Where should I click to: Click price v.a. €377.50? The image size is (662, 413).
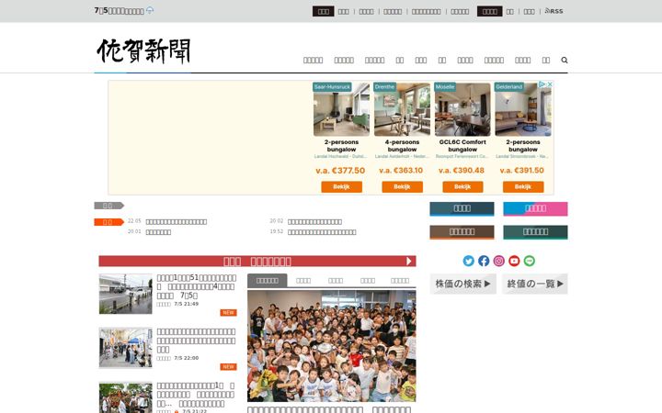click(340, 171)
